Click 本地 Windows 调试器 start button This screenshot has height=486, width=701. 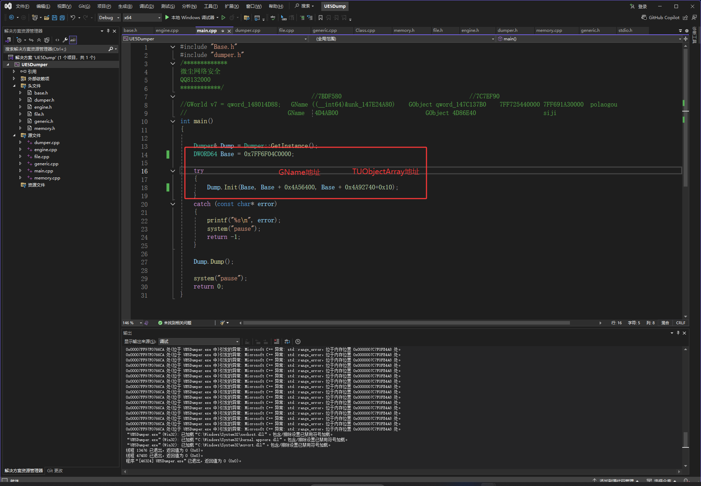[190, 18]
